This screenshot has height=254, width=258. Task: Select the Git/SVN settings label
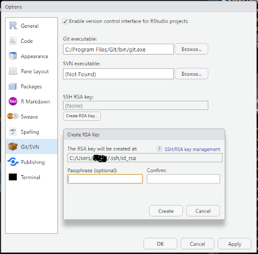(x=30, y=147)
